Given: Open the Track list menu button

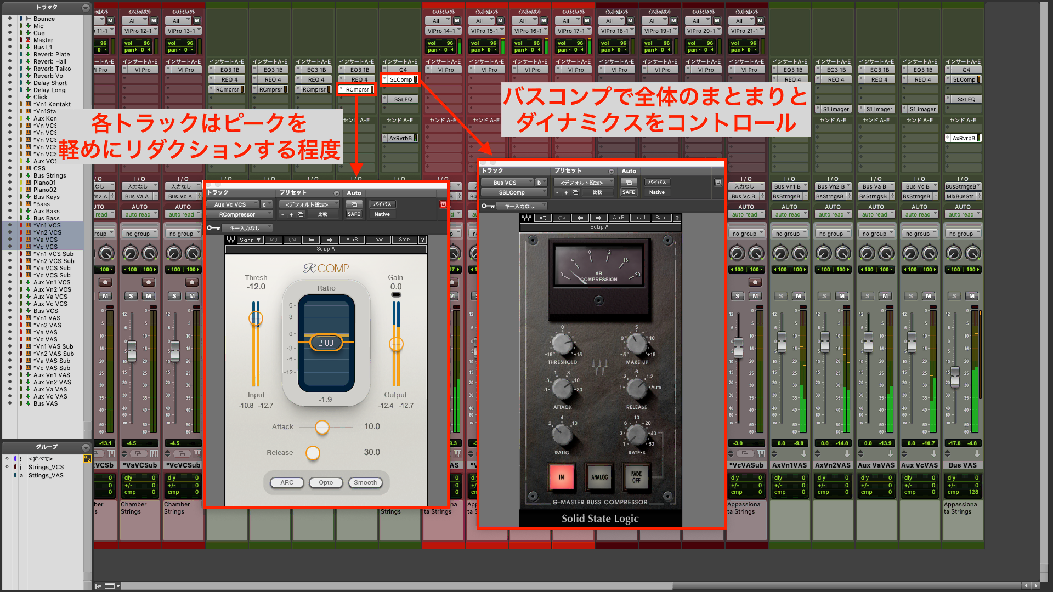Looking at the screenshot, I should pyautogui.click(x=86, y=8).
